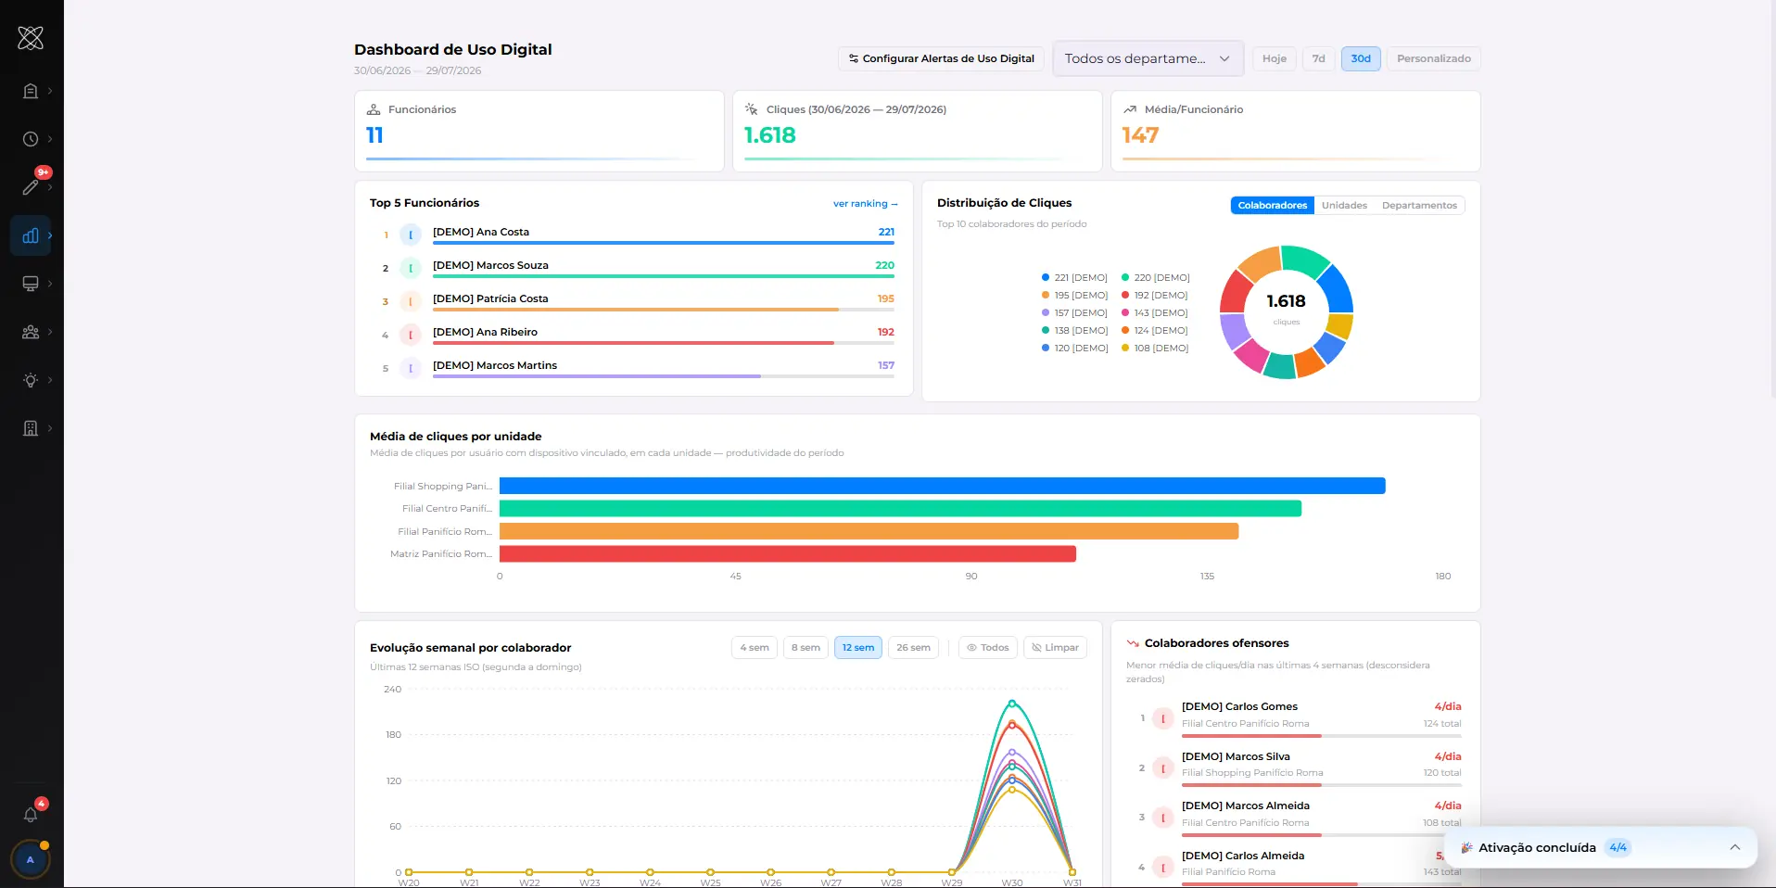Click the 108 [DEMO] legend entry

point(1155,348)
